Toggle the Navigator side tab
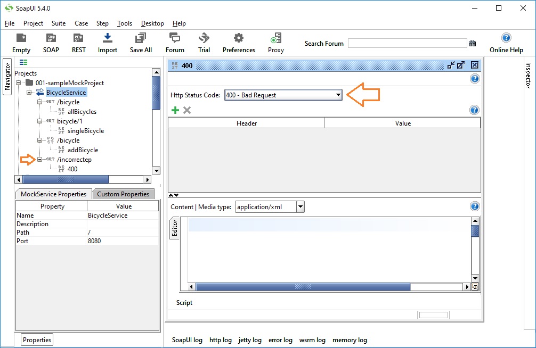This screenshot has width=536, height=348. point(7,76)
